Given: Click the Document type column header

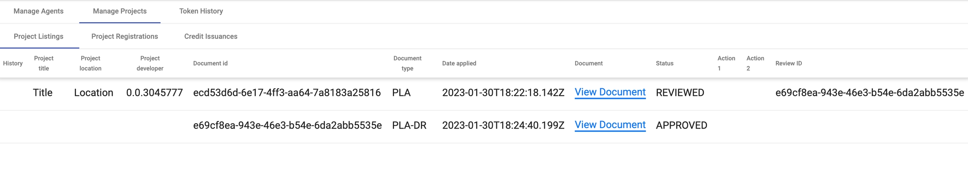Looking at the screenshot, I should (x=407, y=63).
